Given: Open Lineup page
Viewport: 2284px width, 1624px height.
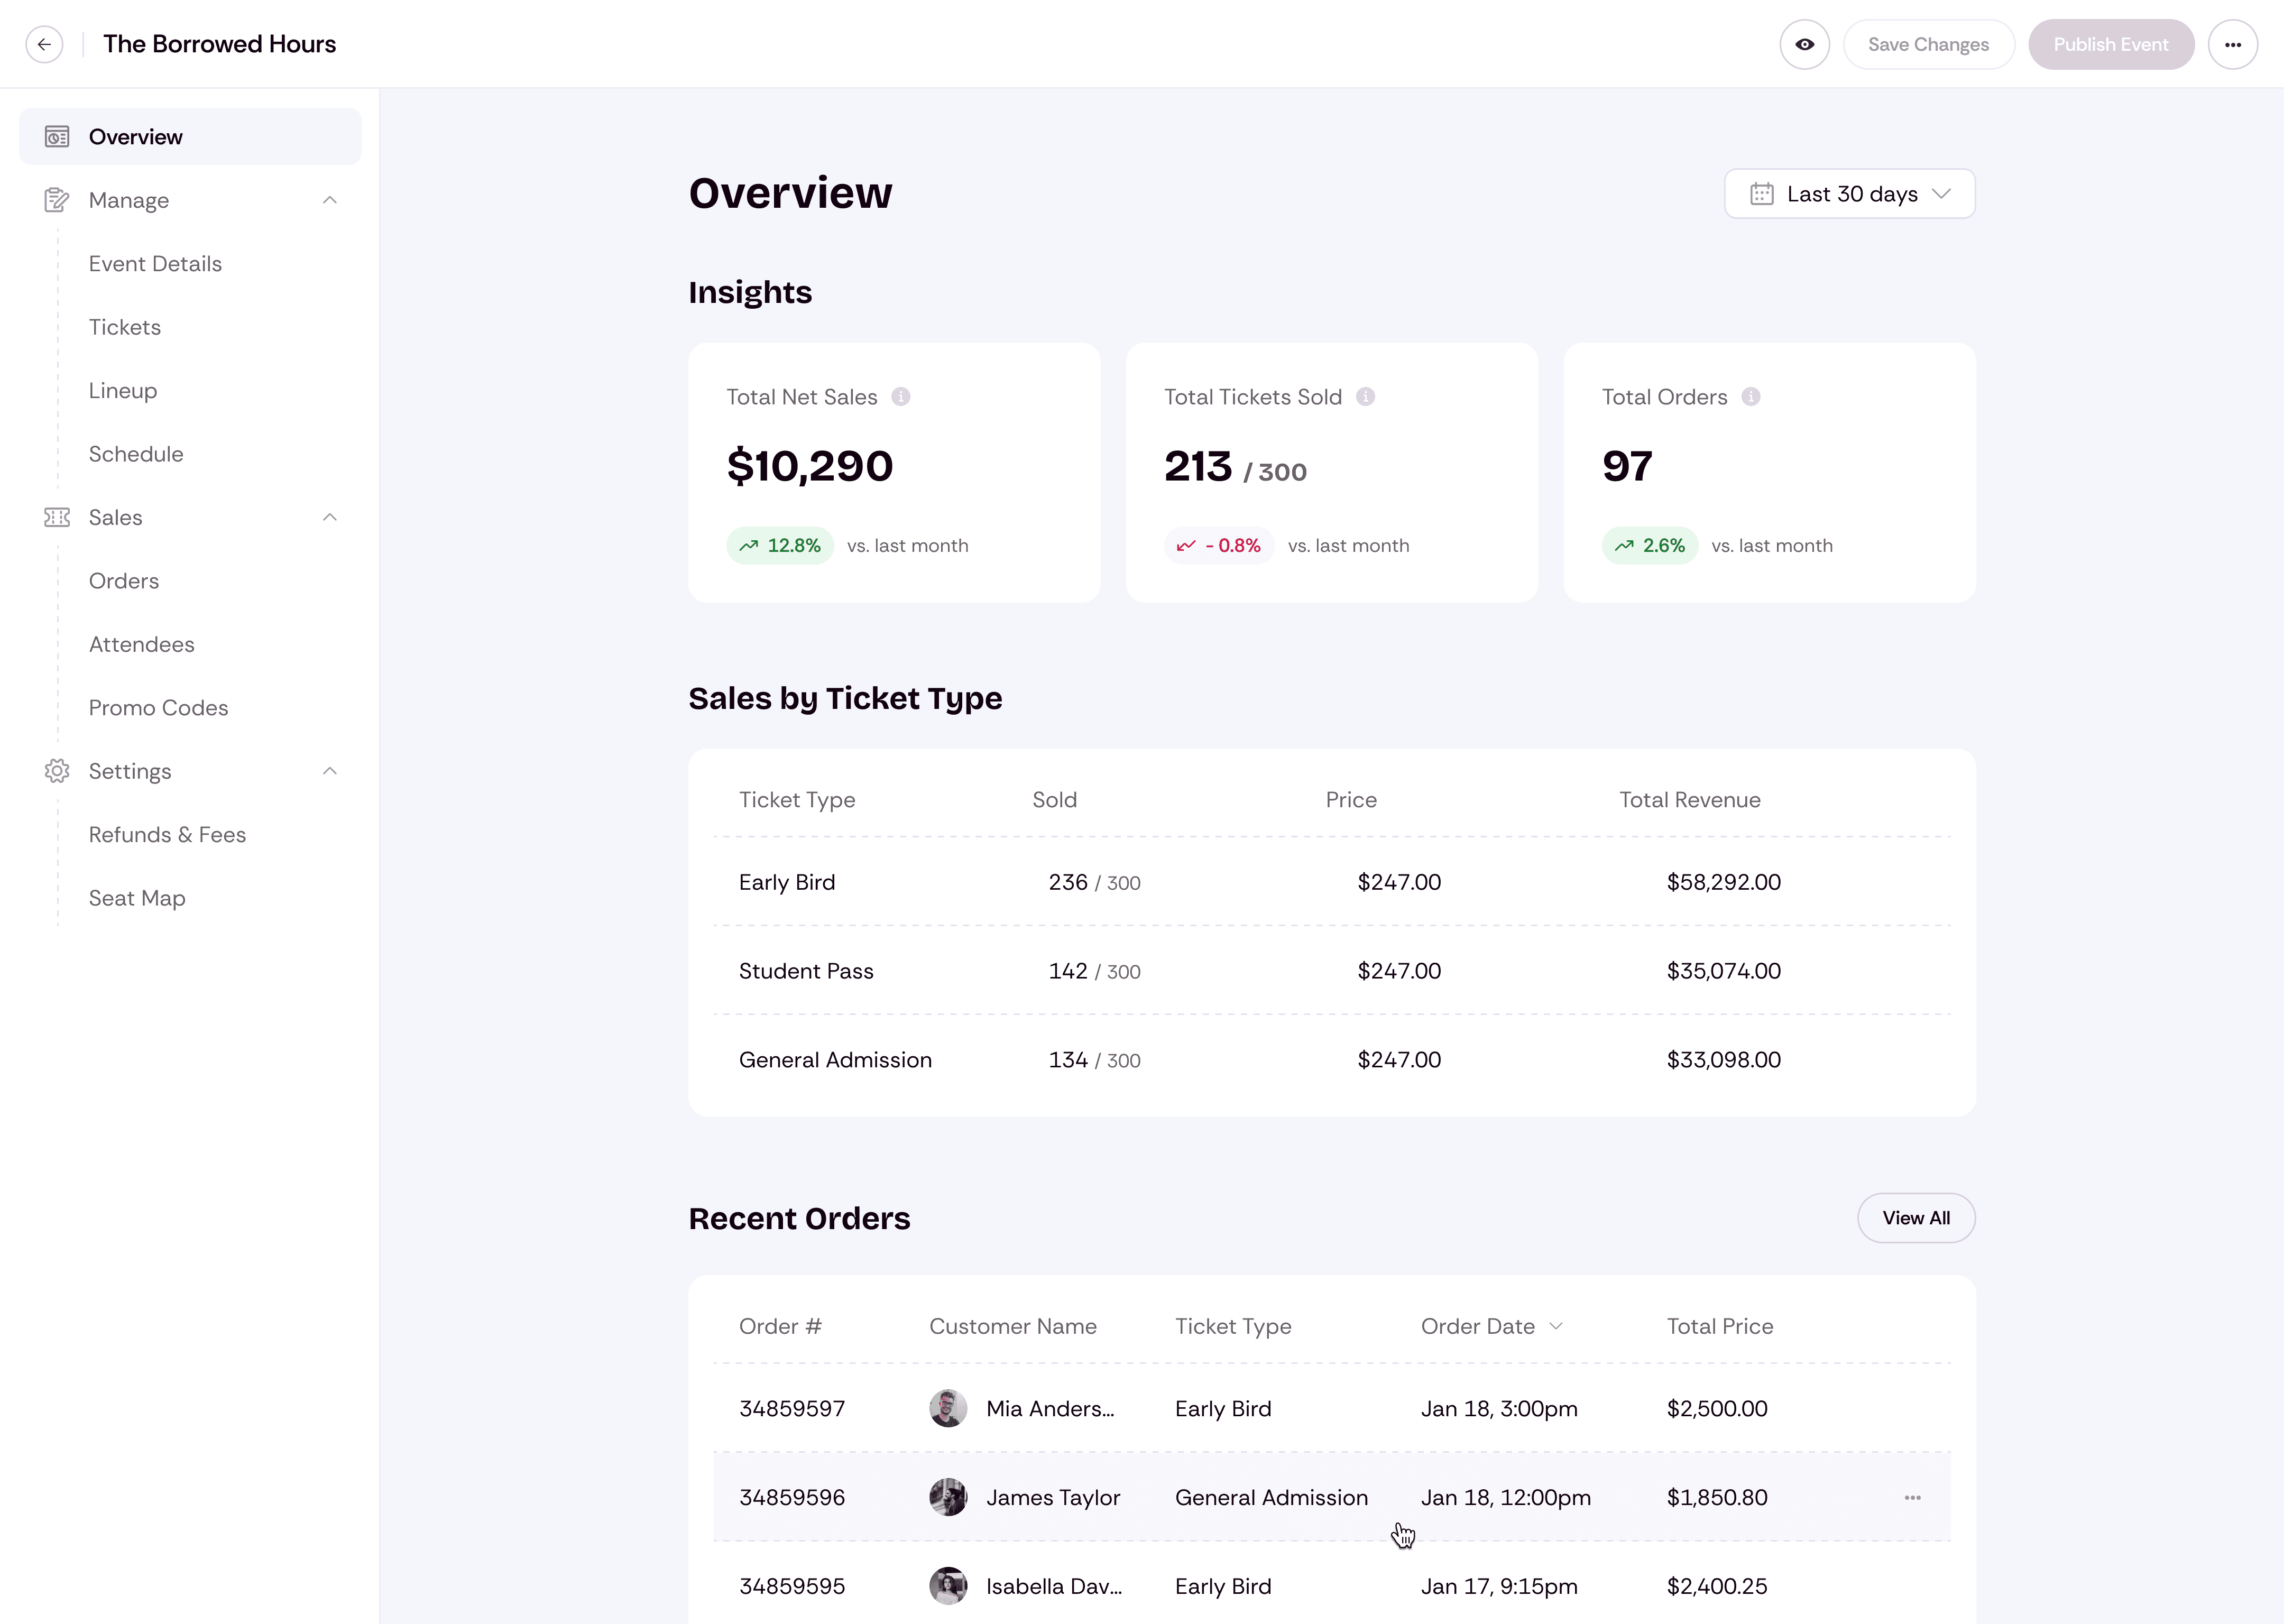Looking at the screenshot, I should click(123, 391).
